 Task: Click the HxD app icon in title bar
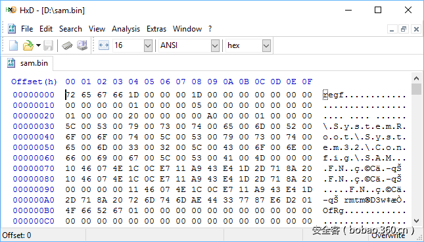coord(11,11)
